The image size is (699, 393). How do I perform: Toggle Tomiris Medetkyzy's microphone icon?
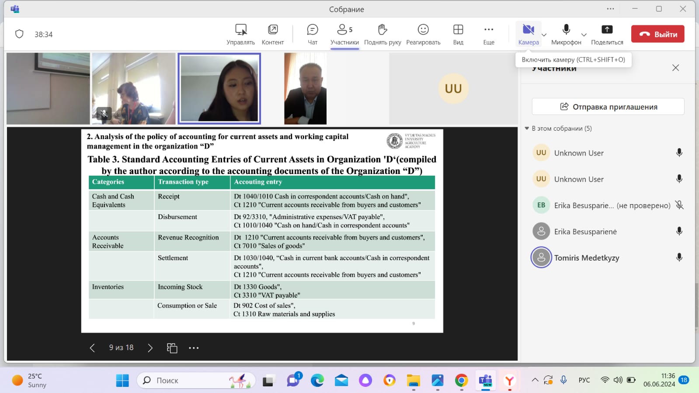click(679, 257)
